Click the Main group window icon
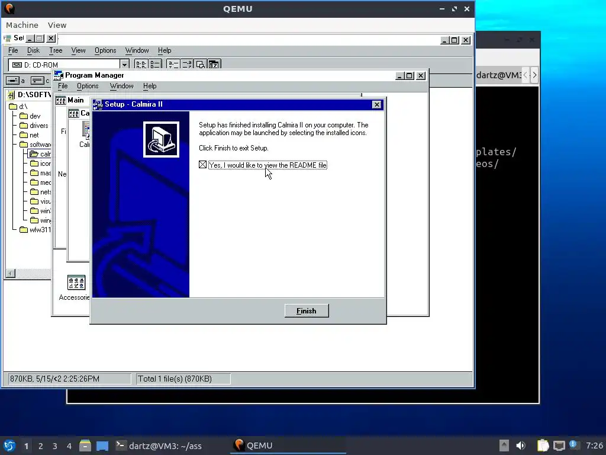The height and width of the screenshot is (455, 606). point(61,101)
